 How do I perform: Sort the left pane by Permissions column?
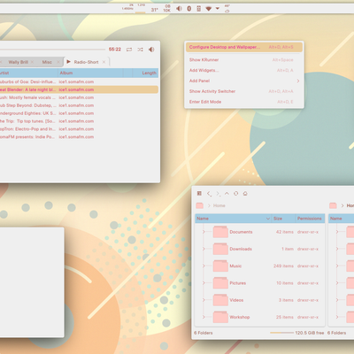tap(310, 219)
